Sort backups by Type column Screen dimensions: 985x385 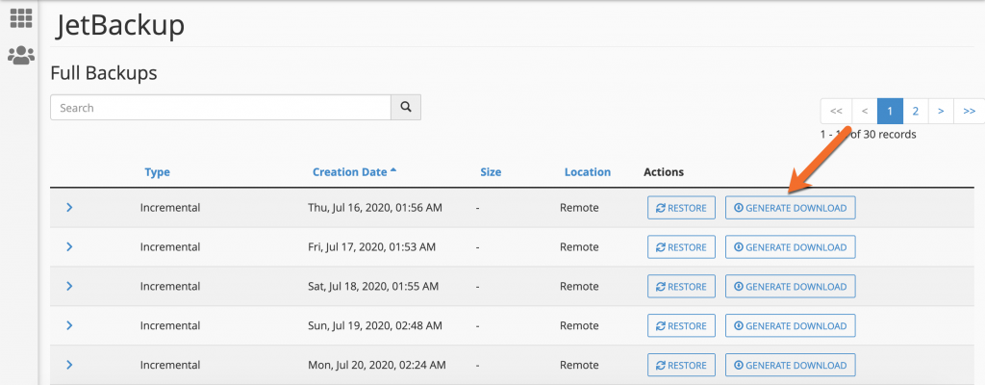pos(157,172)
